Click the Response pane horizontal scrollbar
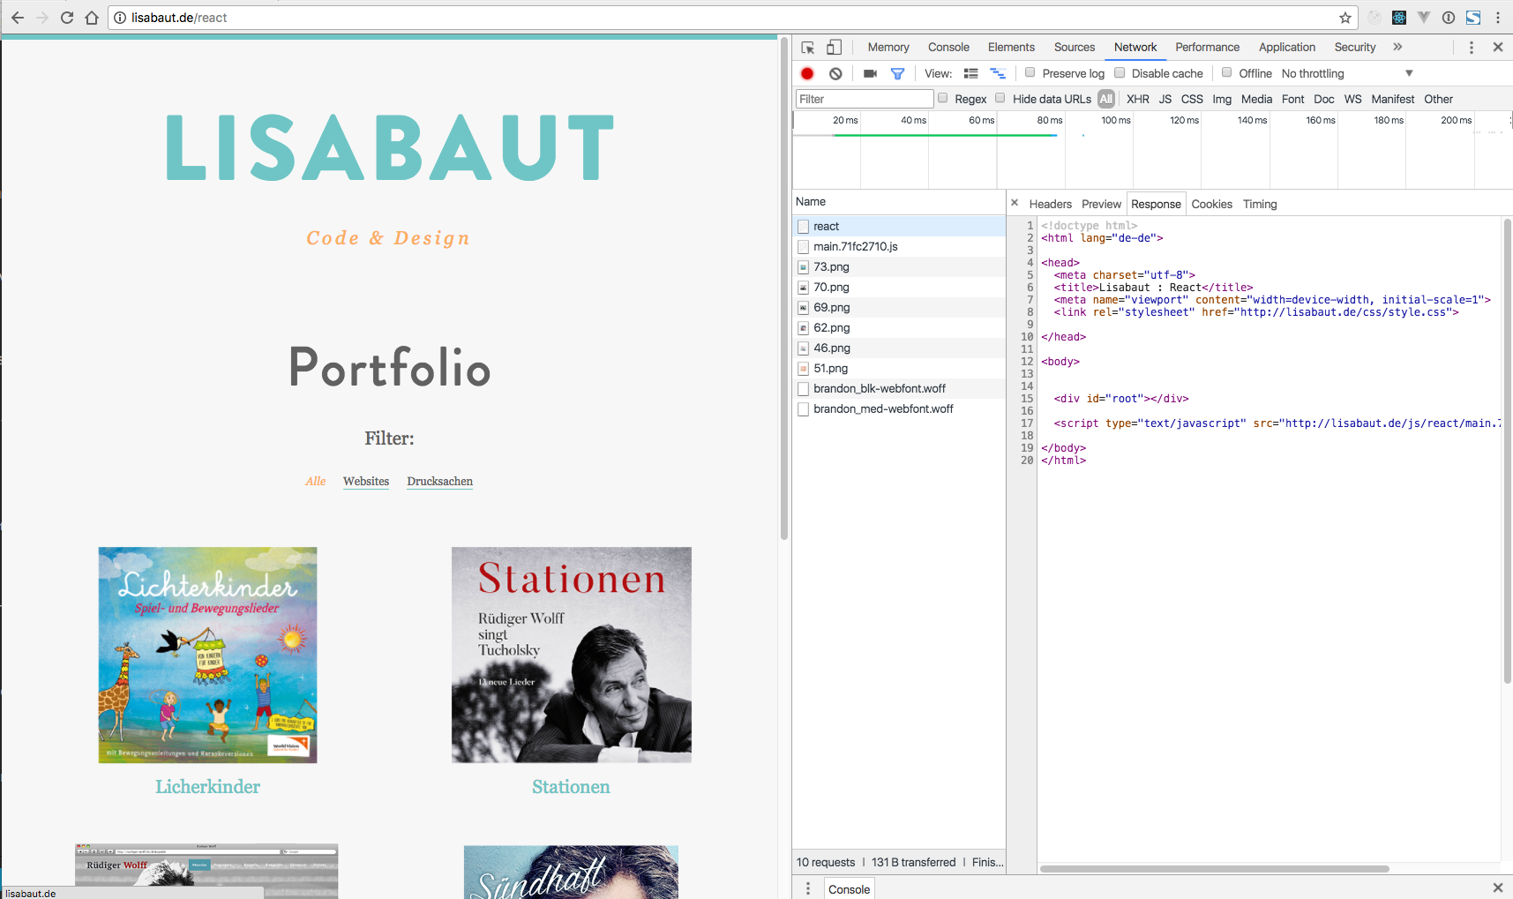 (1215, 869)
